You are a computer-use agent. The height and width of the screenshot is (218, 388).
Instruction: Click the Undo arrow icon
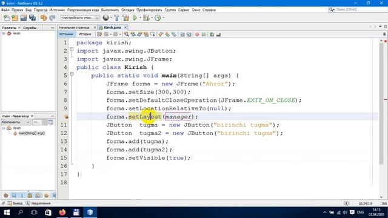click(x=44, y=18)
